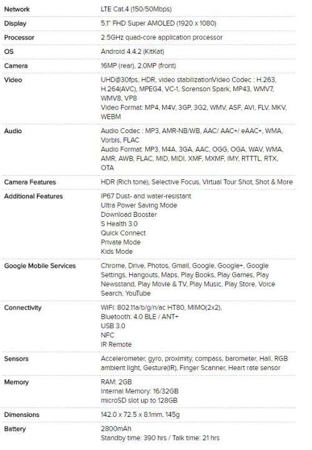Click the Google Mobile Services heading
This screenshot has width=312, height=450.
[40, 266]
